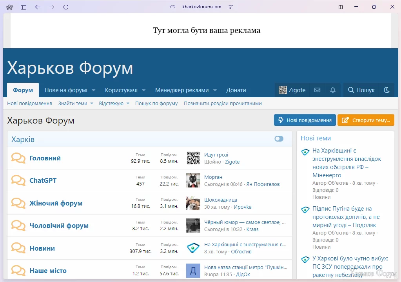Open the site settings icon in the address bar
The height and width of the screenshot is (282, 401).
click(x=231, y=7)
